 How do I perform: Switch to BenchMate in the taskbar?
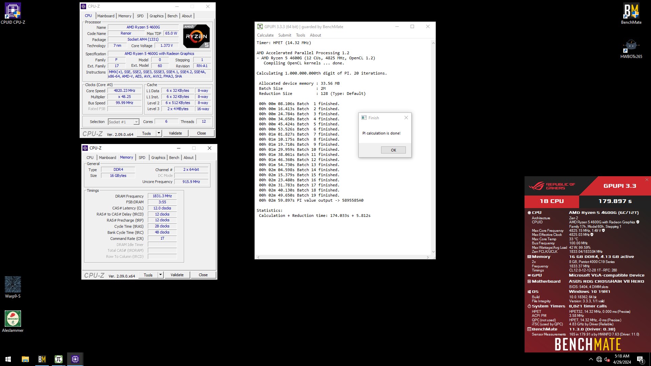pyautogui.click(x=42, y=359)
